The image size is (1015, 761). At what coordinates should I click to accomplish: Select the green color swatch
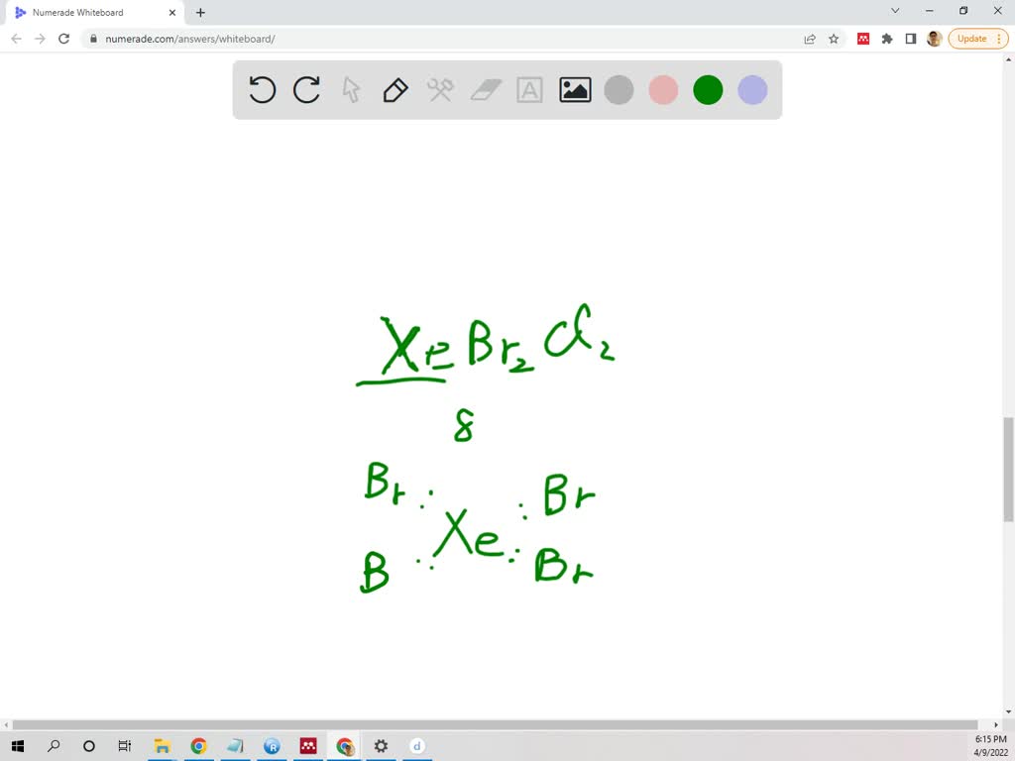[x=708, y=89]
